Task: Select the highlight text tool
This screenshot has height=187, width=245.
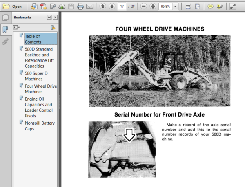Action: [x=220, y=7]
